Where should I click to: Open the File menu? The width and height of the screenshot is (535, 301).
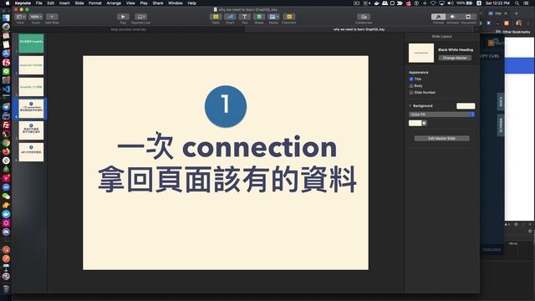(x=39, y=3)
